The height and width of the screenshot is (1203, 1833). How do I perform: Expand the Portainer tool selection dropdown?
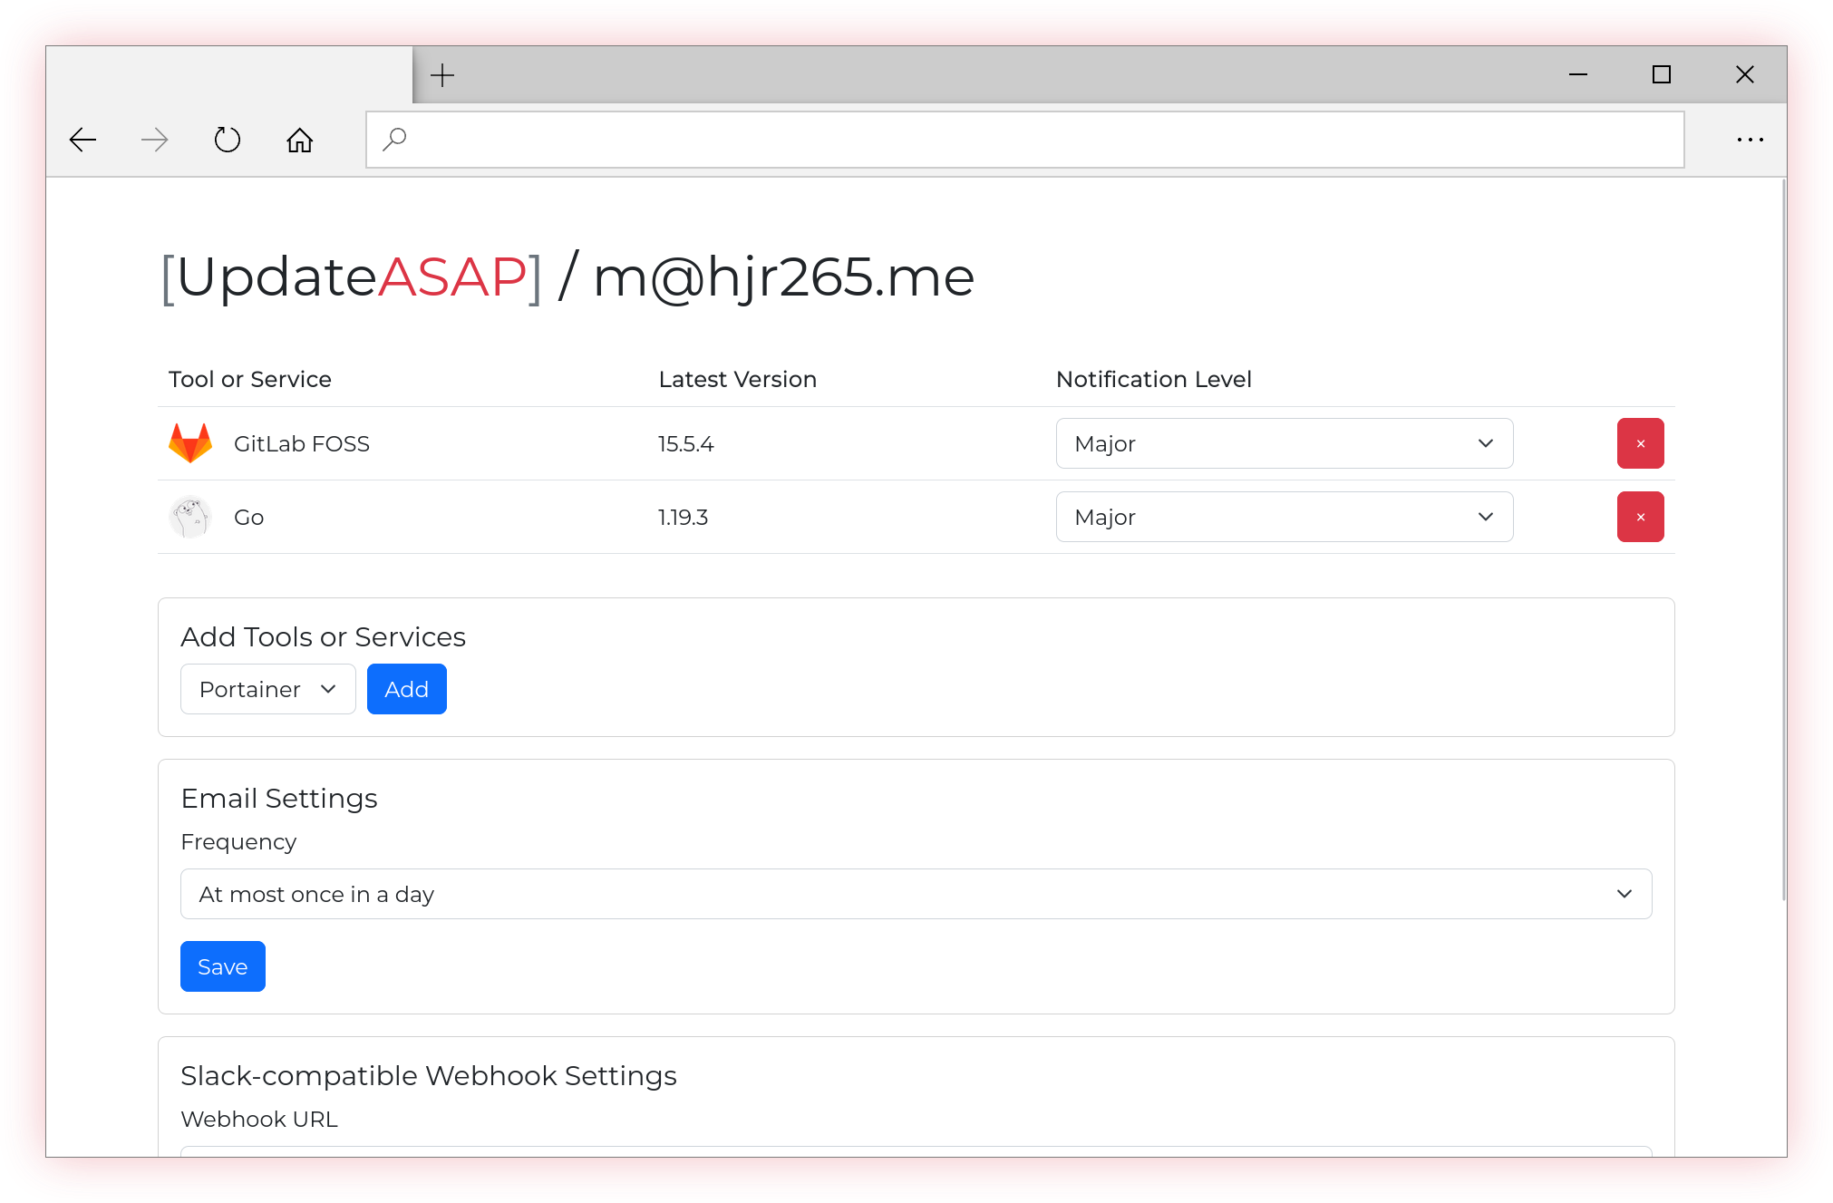(267, 689)
